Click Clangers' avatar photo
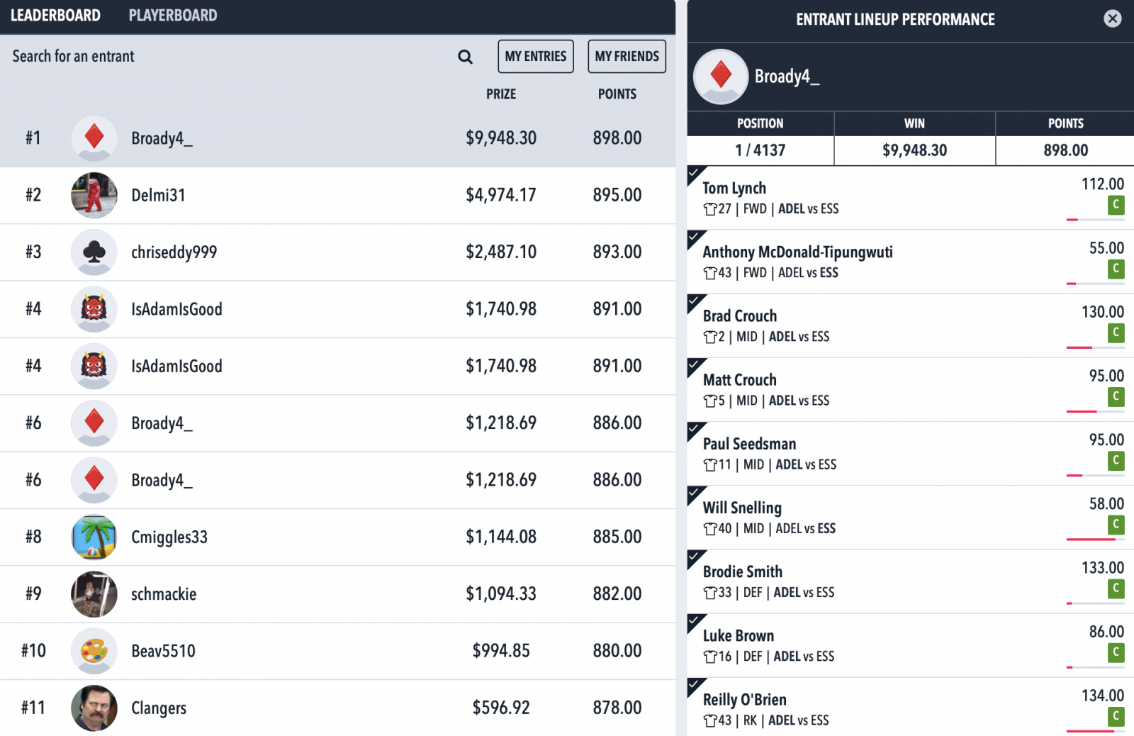 (94, 708)
